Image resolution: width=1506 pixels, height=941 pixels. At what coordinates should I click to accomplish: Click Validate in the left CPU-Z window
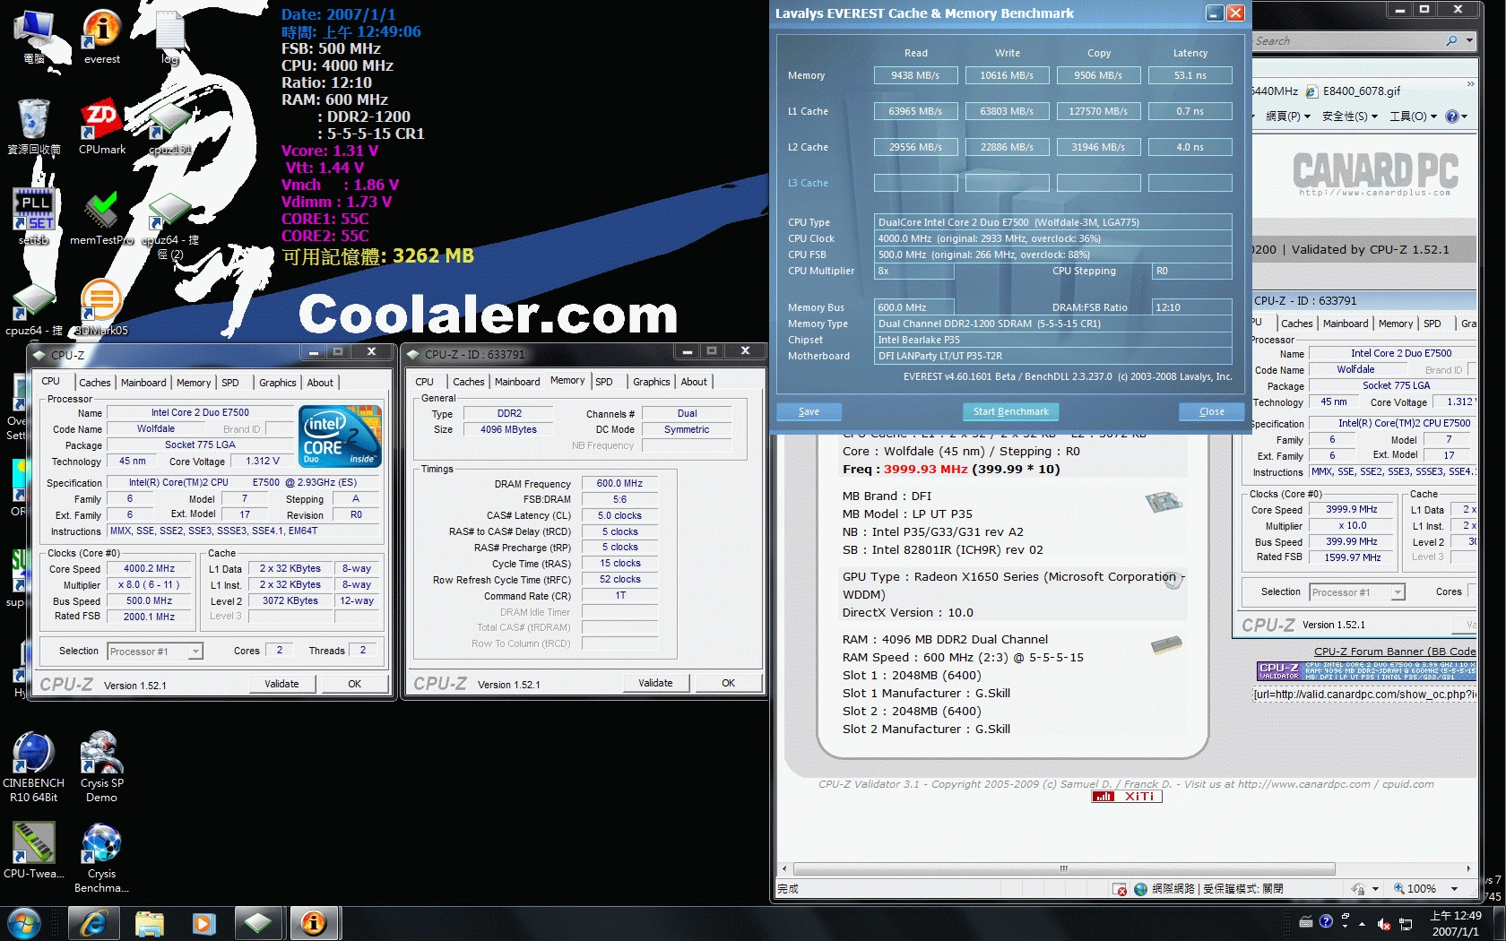[281, 684]
